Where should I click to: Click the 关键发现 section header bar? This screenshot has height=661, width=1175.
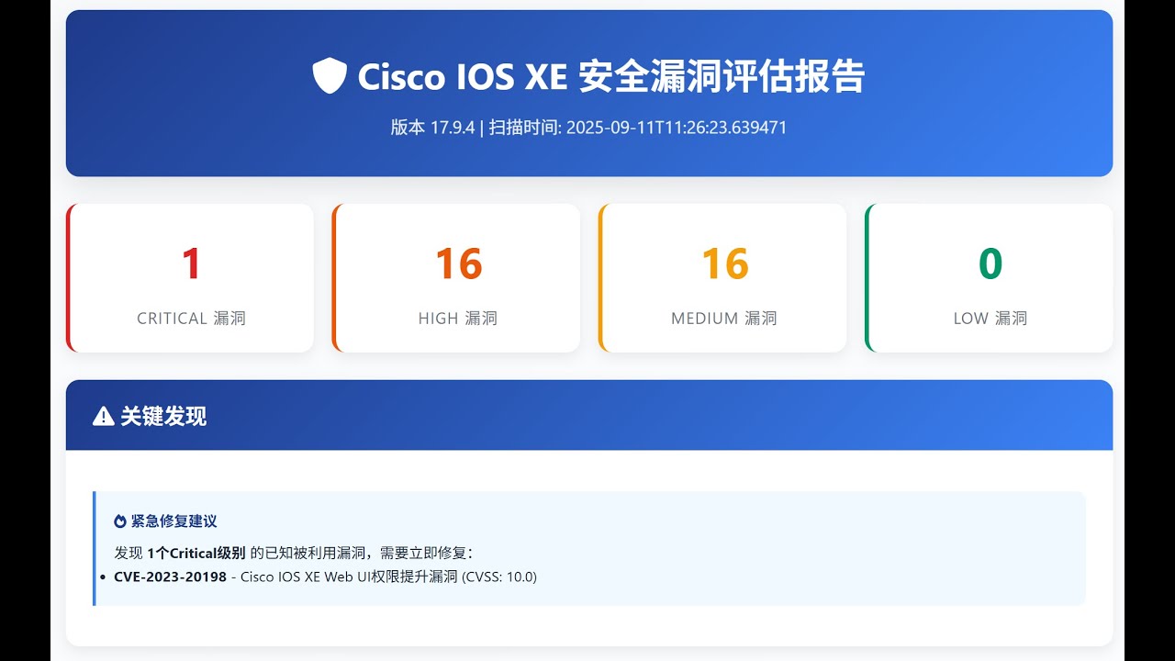coord(589,415)
